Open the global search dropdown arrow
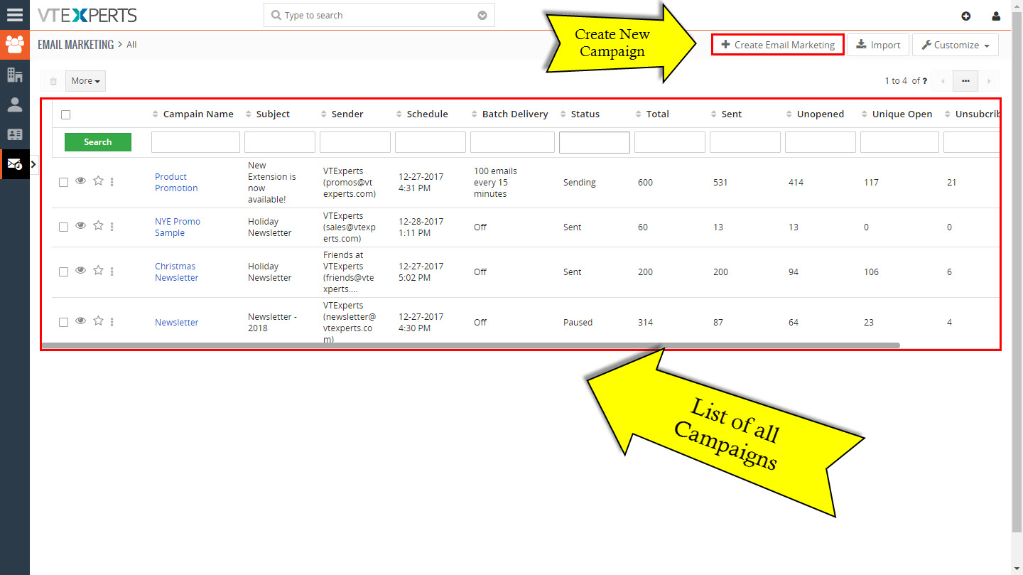Viewport: 1023px width, 575px height. (482, 16)
